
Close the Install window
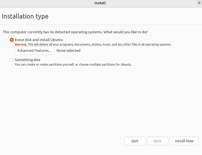tap(199, 3)
